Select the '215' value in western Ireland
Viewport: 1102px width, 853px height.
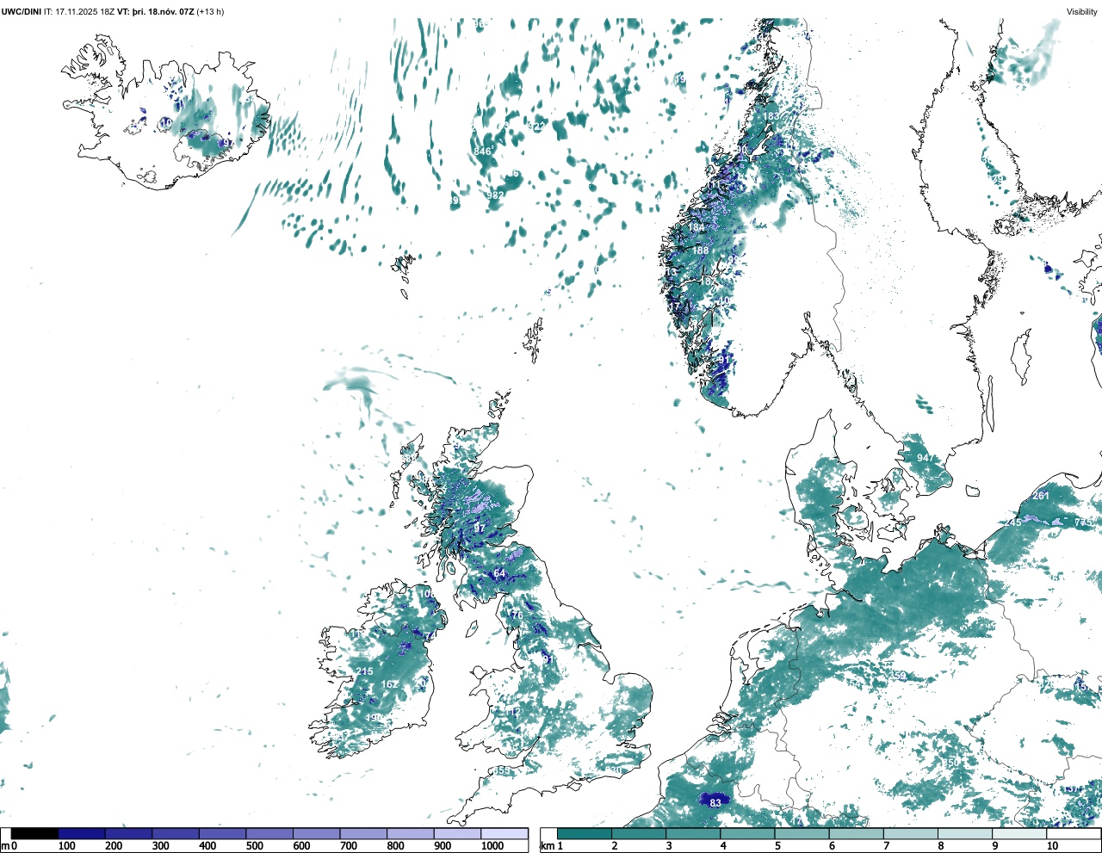point(365,672)
